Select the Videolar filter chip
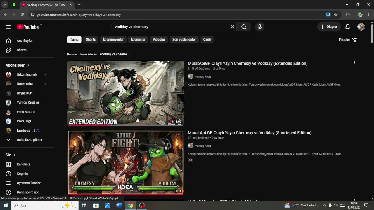Image resolution: width=374 pixels, height=210 pixels. click(x=159, y=40)
